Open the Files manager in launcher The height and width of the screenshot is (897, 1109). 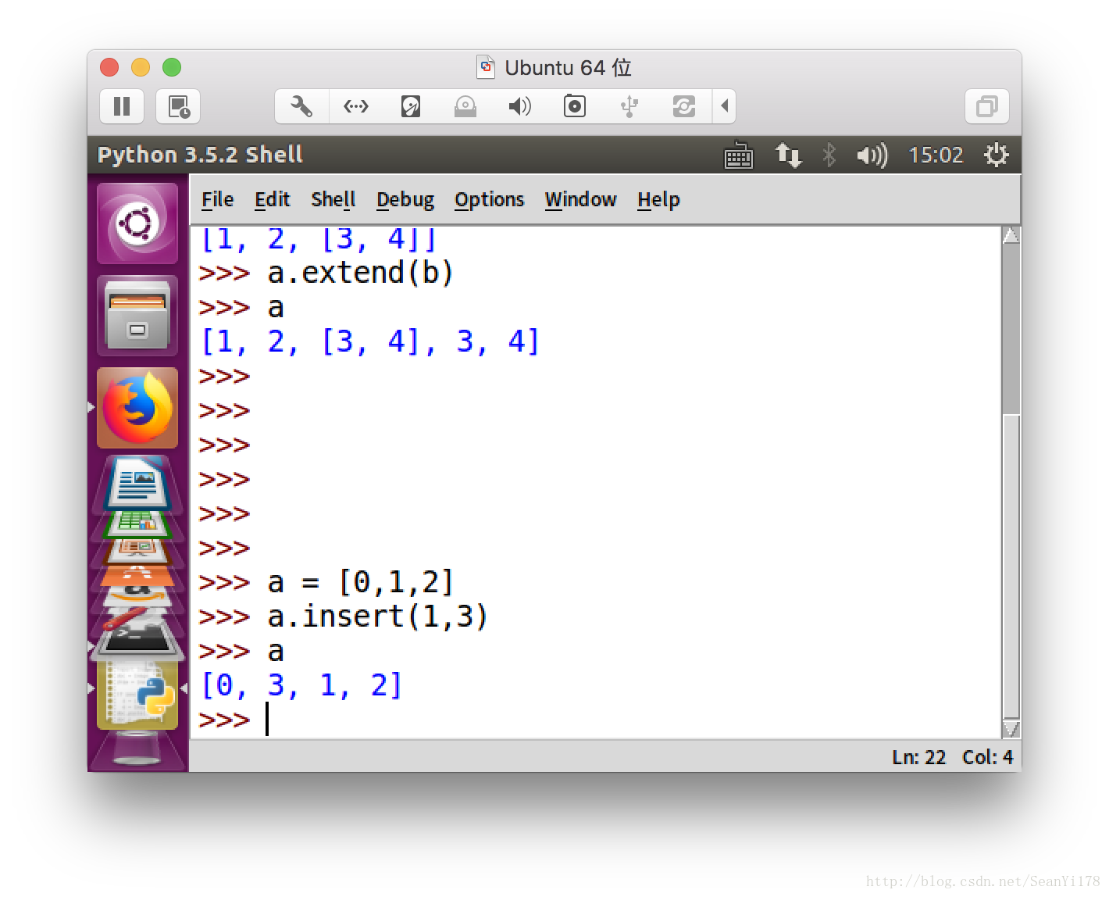tap(137, 316)
